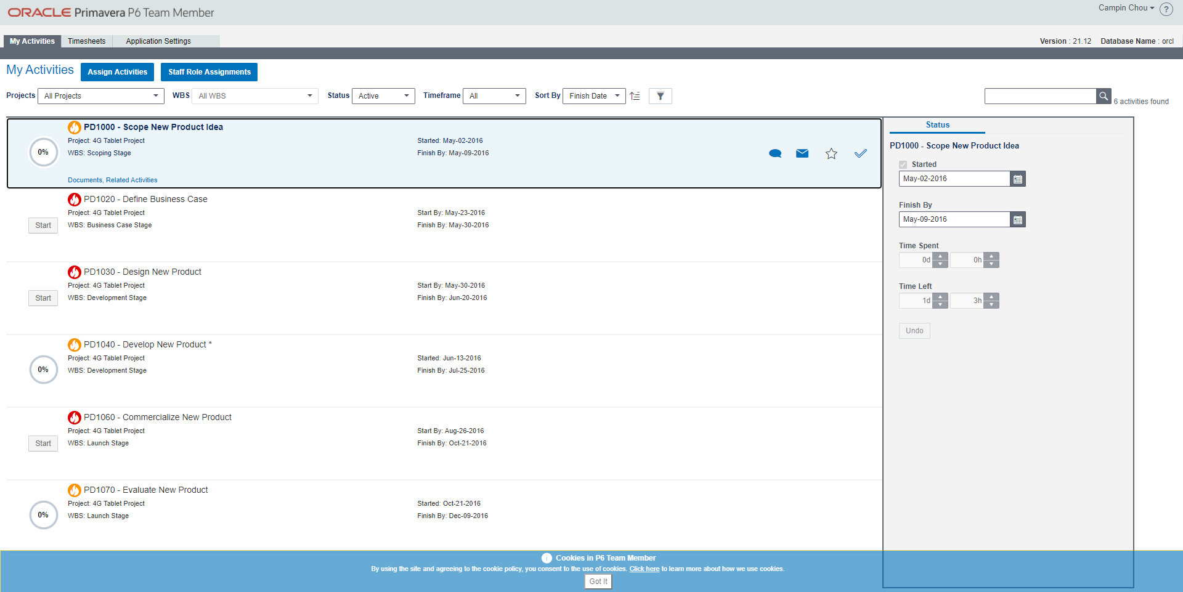Click the Assign Activities button
The width and height of the screenshot is (1183, 592).
117,72
